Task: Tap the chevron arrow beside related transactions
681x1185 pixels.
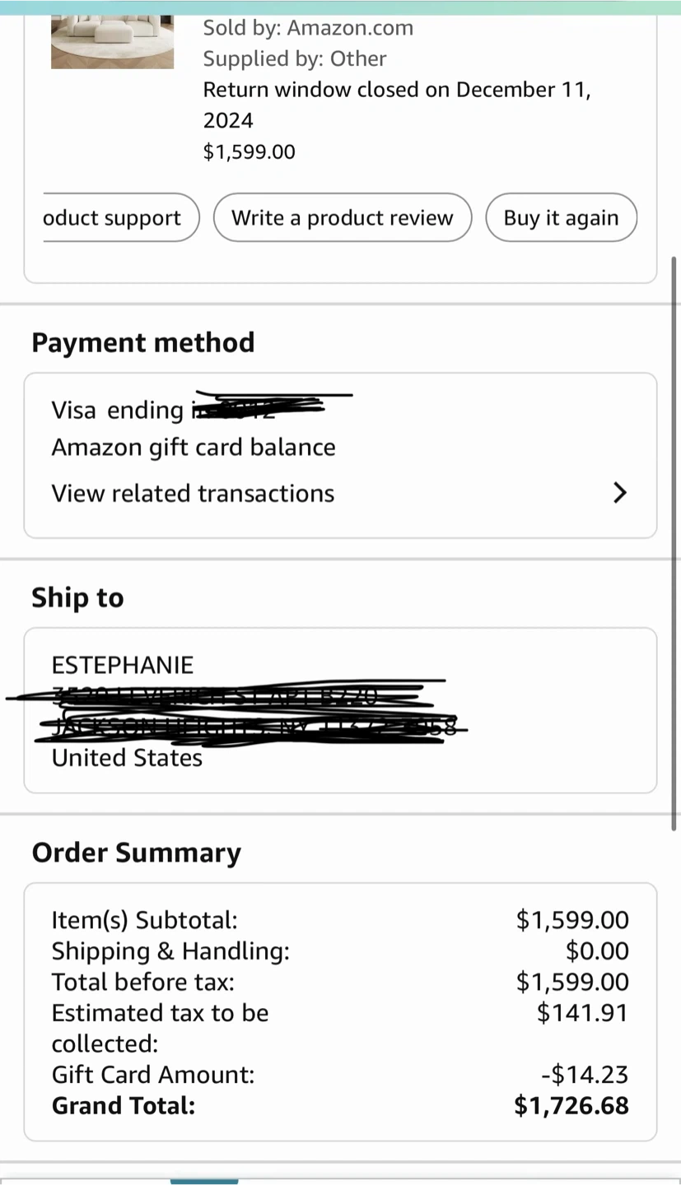Action: point(620,493)
